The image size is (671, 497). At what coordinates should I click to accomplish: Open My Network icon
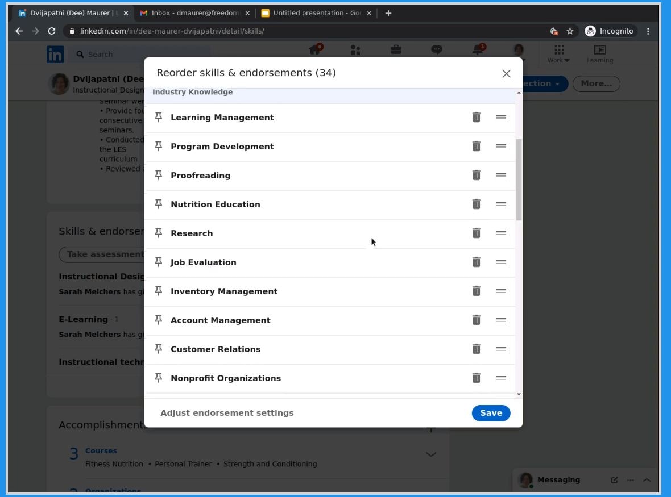coord(355,50)
